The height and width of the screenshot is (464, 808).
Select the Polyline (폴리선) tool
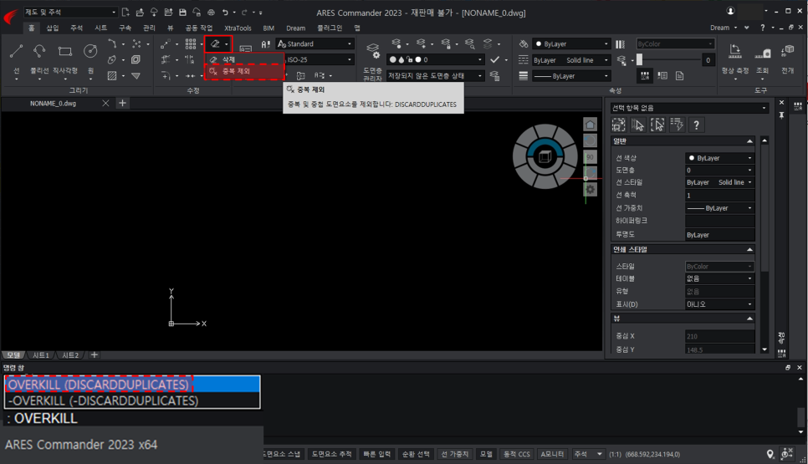coord(39,51)
